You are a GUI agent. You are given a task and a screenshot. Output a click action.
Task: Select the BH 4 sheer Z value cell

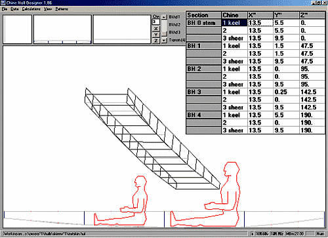pos(312,130)
